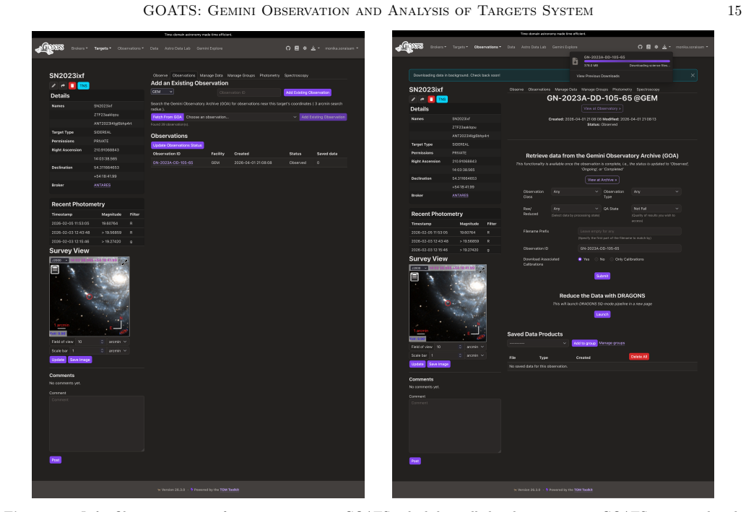Open Choose an observation dropdown
The height and width of the screenshot is (512, 746).
pos(241,117)
